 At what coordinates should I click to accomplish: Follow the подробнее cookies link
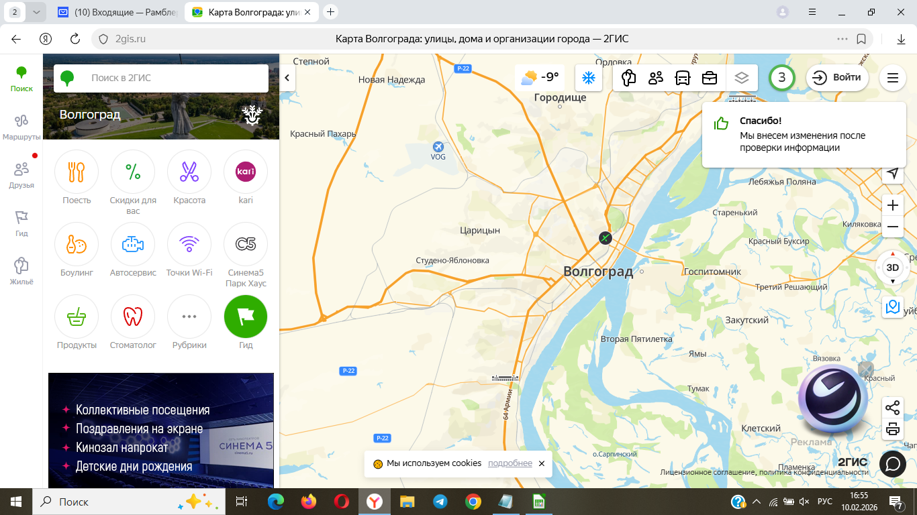coord(510,463)
